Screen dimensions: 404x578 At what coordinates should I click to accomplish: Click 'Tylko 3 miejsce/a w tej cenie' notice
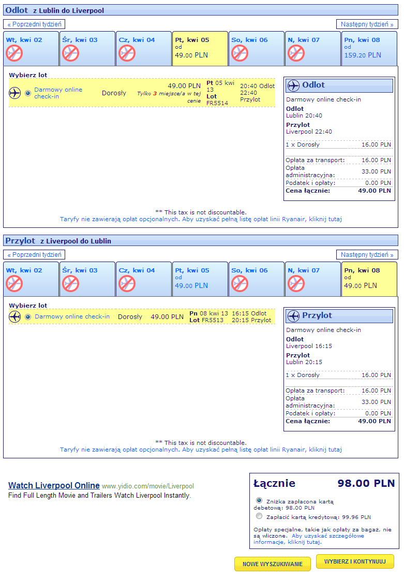coord(169,97)
